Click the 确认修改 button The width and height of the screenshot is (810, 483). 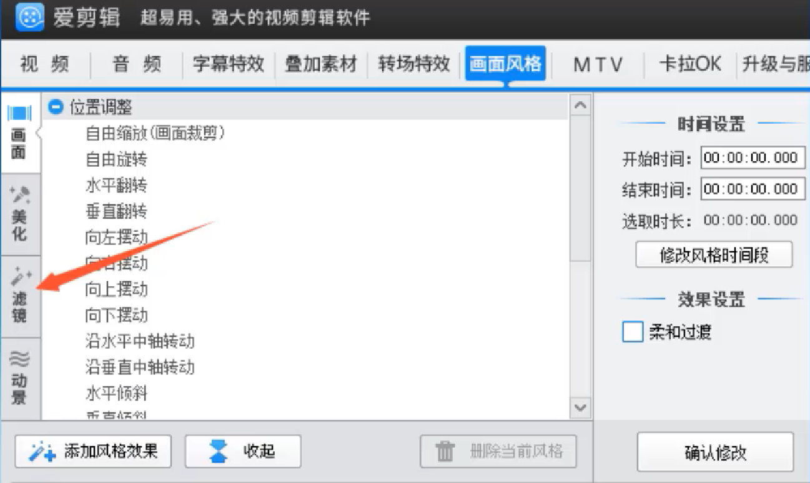pyautogui.click(x=715, y=452)
